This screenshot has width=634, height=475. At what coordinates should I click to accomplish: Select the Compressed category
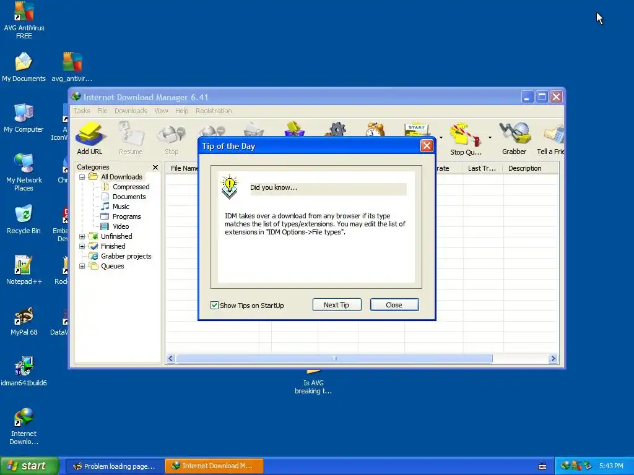(x=131, y=187)
